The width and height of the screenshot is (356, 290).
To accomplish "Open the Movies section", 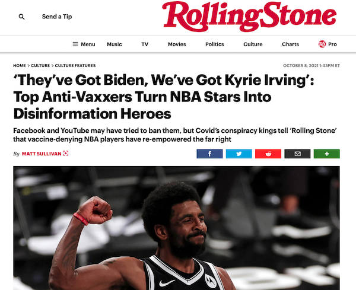I will click(177, 44).
